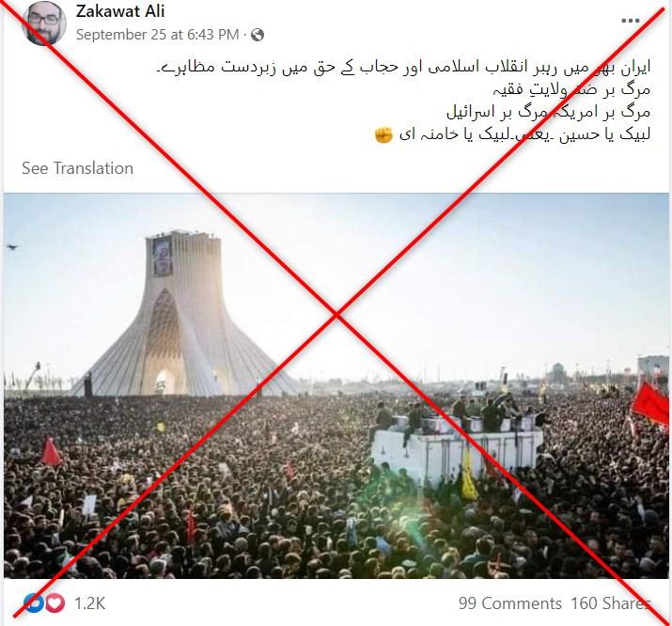Click the second Urdu line of the post
The image size is (672, 626).
tap(571, 90)
